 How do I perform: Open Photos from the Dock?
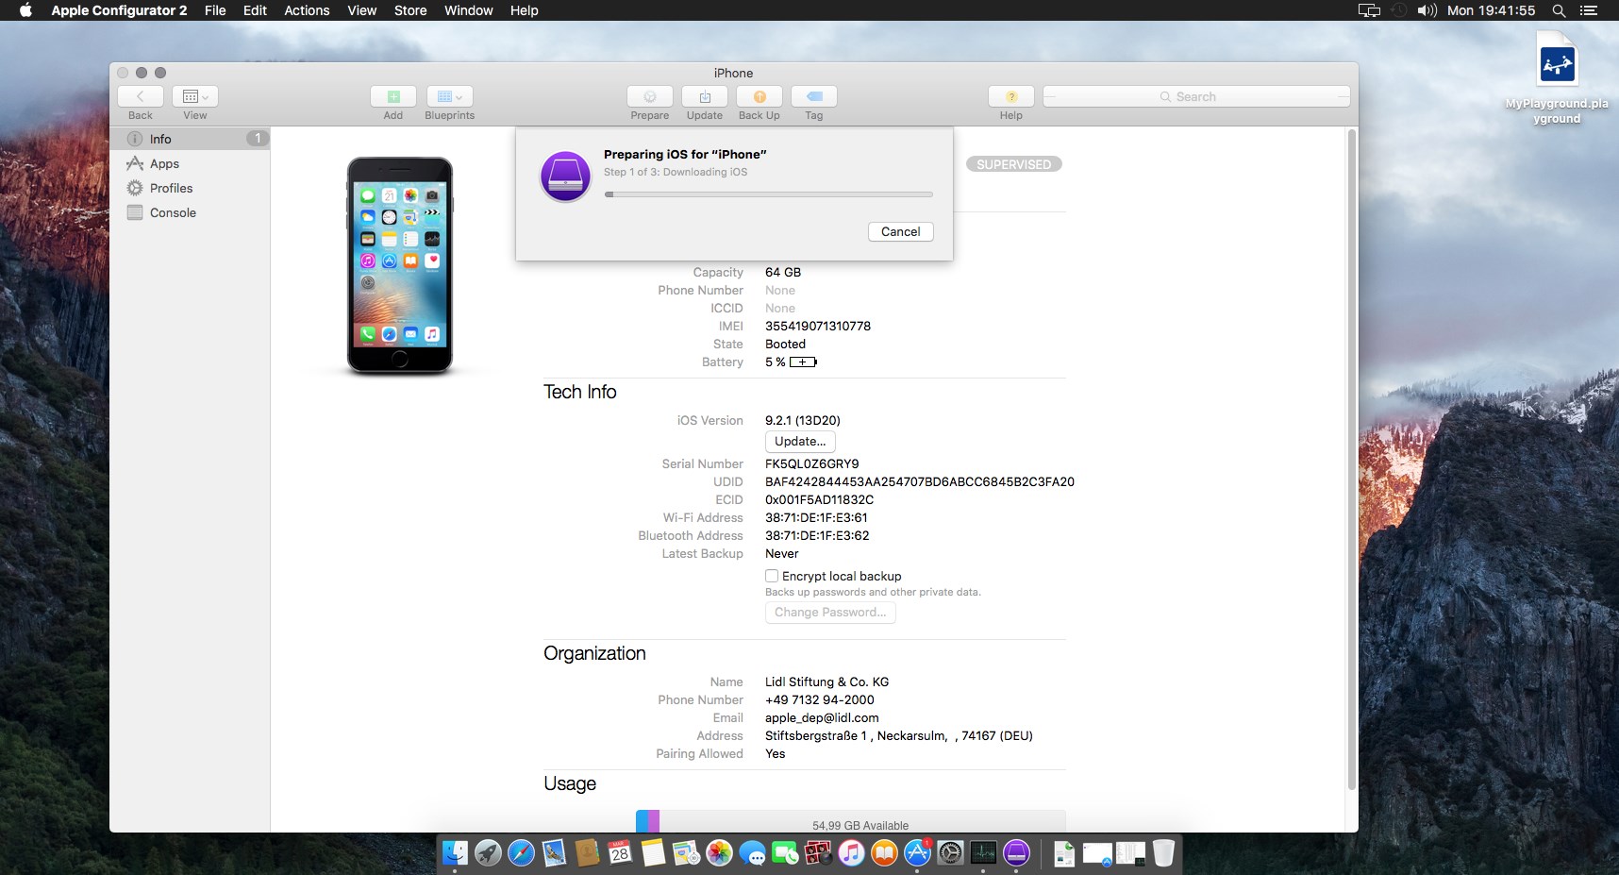coord(719,853)
